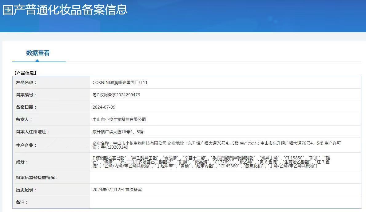Click the 产品名称 label
366x212 pixels.
[26, 82]
